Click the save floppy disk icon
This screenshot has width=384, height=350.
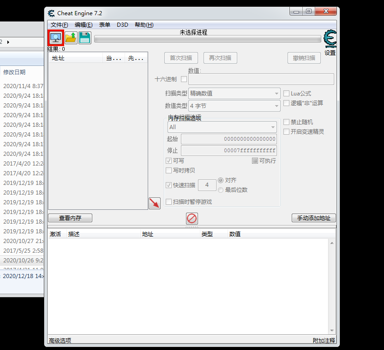click(x=85, y=38)
